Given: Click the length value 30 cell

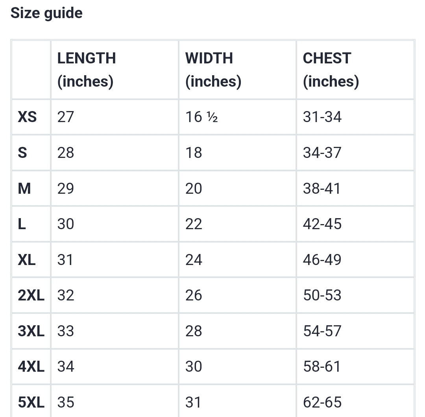Looking at the screenshot, I should [x=66, y=224].
